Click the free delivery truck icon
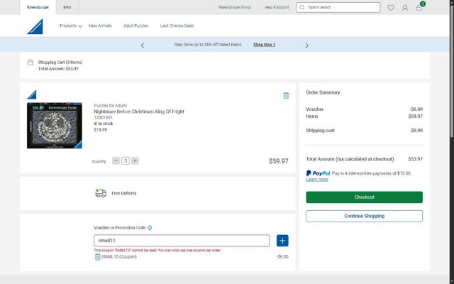This screenshot has width=454, height=284. [x=101, y=193]
